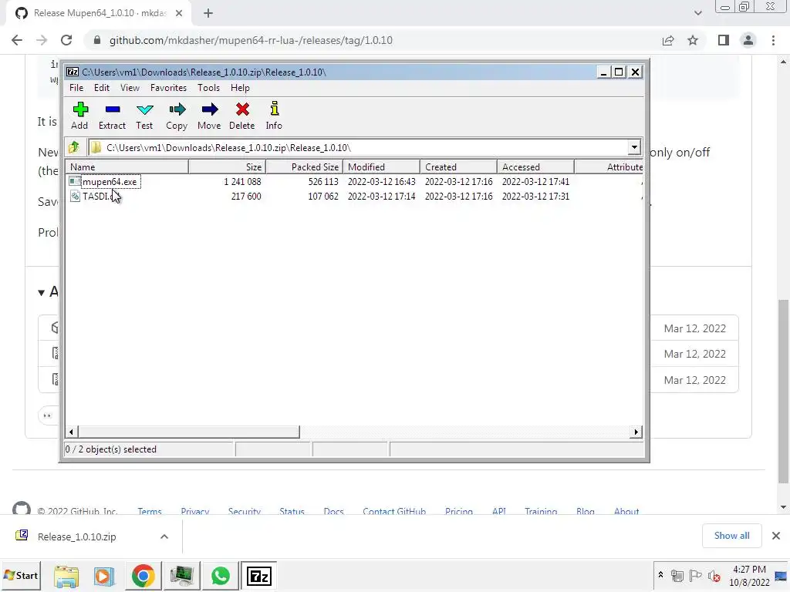Open the Chrome profile avatar
Image resolution: width=790 pixels, height=592 pixels.
coord(748,40)
